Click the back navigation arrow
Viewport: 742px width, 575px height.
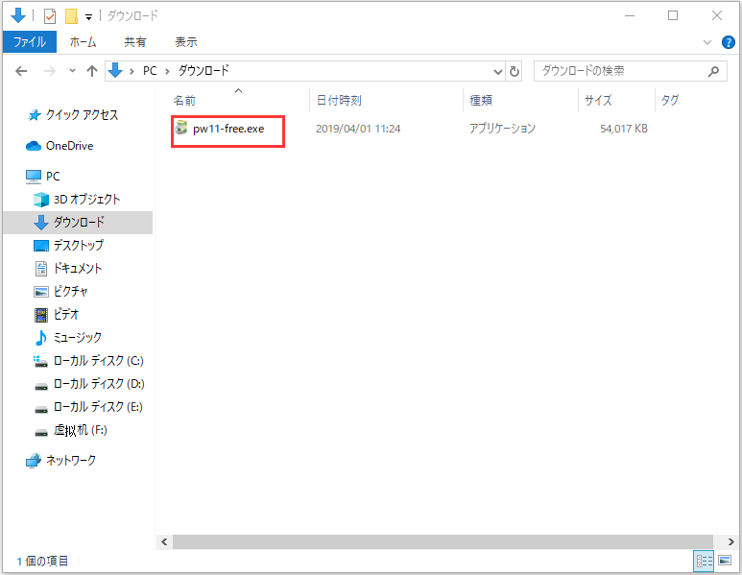coord(22,71)
